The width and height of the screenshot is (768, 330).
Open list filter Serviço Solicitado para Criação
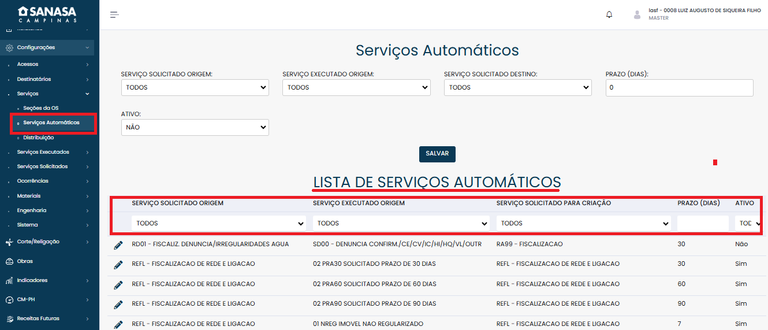583,223
